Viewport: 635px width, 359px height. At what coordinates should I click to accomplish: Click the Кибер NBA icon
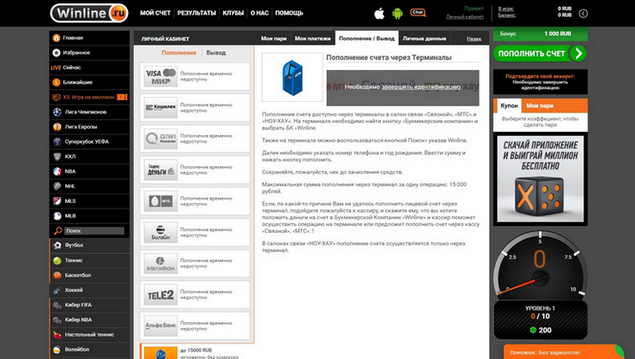(x=57, y=320)
